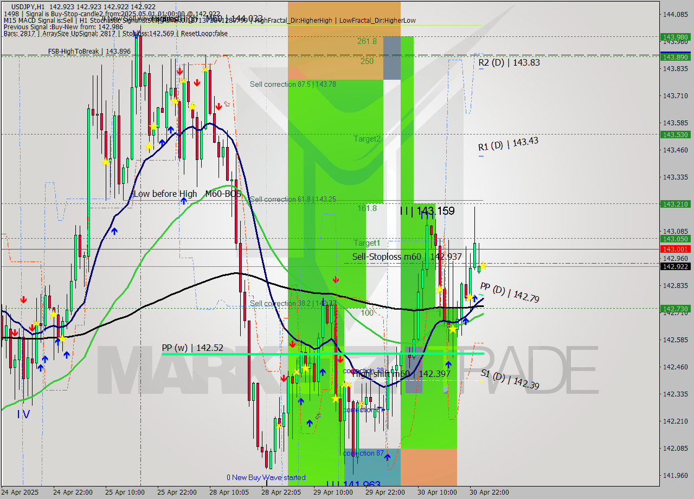Click the Sell-Stoploss m60 142.937 text

pyautogui.click(x=407, y=257)
